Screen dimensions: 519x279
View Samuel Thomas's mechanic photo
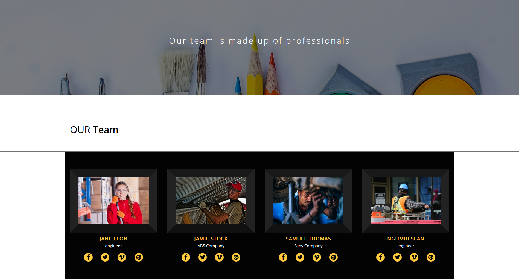point(308,201)
